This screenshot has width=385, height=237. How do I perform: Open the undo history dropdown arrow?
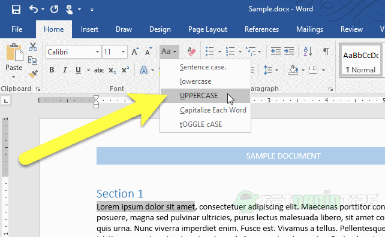pos(43,10)
